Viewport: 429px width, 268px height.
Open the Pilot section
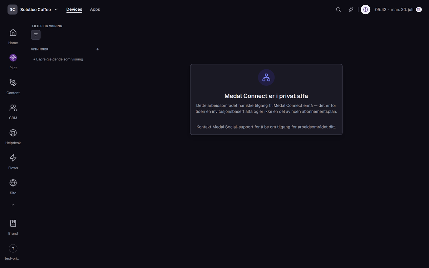[x=13, y=61]
